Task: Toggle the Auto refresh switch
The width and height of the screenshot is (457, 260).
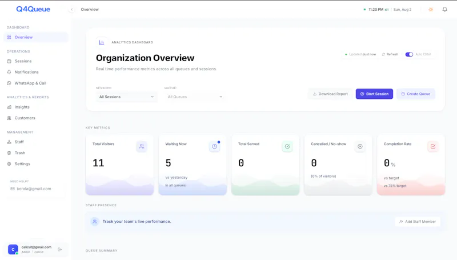Action: 409,54
